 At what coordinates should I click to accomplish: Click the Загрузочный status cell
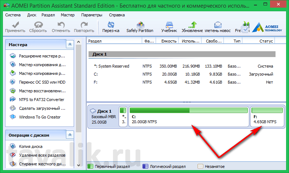click(x=261, y=74)
